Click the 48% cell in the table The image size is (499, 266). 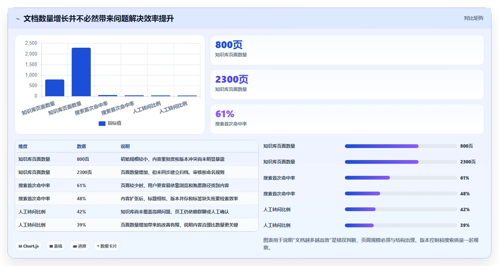click(x=81, y=199)
